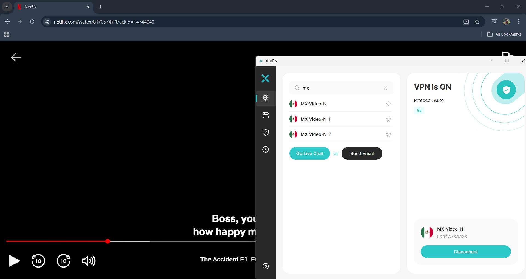Viewport: 526px width, 279px height.
Task: Open X-VPN settings gear icon
Action: pos(266,266)
